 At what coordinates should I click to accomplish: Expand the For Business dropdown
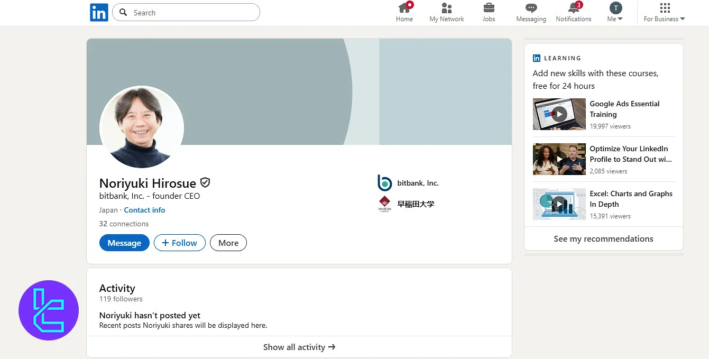(665, 13)
